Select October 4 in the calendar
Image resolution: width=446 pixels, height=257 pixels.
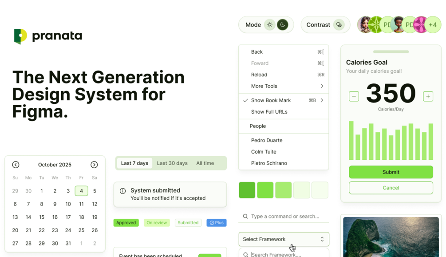(81, 191)
